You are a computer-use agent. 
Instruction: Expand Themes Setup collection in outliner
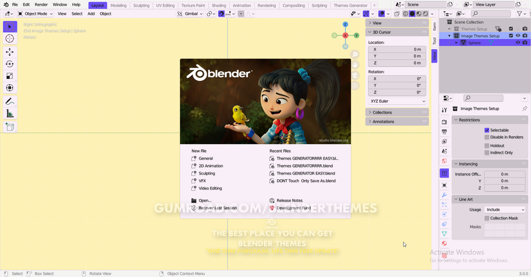pos(450,29)
